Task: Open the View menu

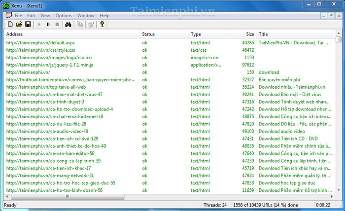Action: pyautogui.click(x=45, y=15)
